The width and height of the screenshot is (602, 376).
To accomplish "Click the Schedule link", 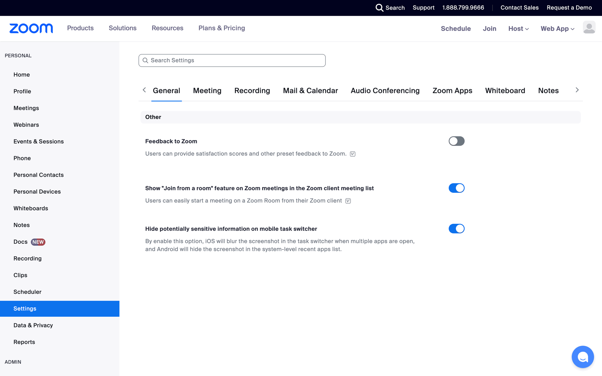I will (x=456, y=29).
